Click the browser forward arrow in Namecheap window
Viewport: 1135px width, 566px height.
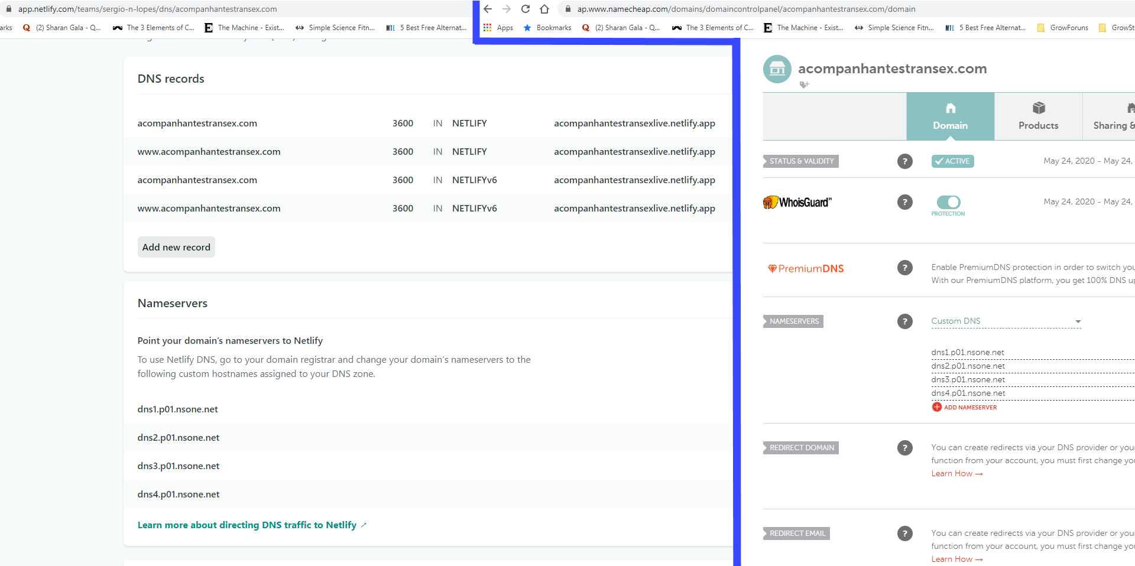507,9
